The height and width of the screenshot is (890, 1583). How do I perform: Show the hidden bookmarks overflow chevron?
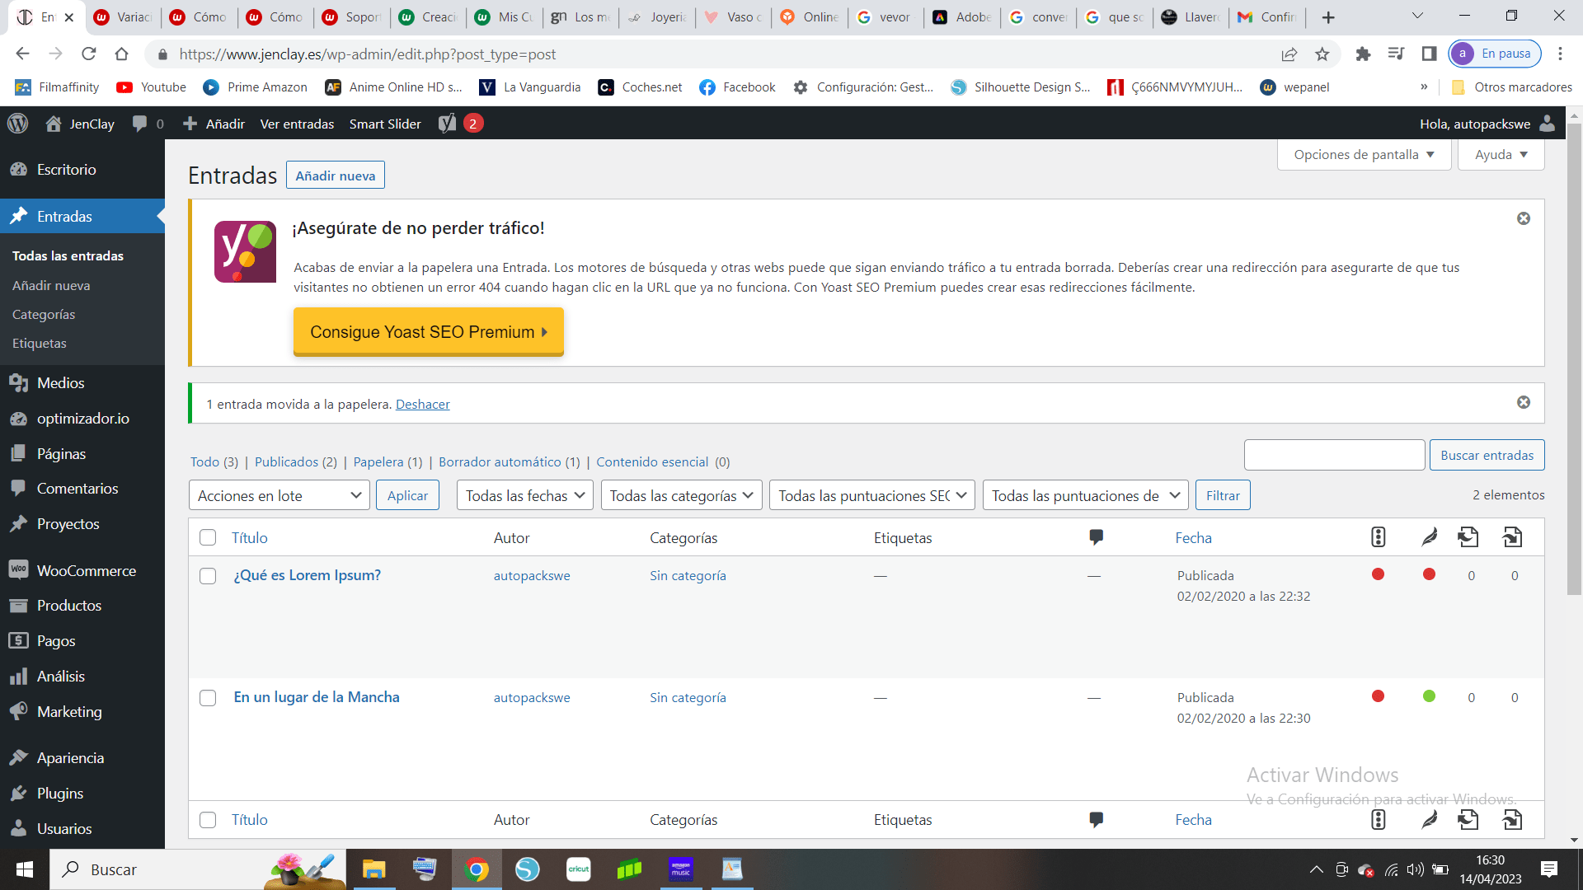pyautogui.click(x=1424, y=87)
